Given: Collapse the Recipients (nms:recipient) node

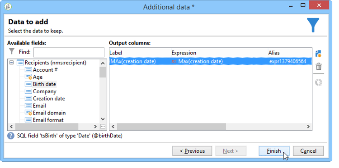Looking at the screenshot, I should pyautogui.click(x=12, y=63).
